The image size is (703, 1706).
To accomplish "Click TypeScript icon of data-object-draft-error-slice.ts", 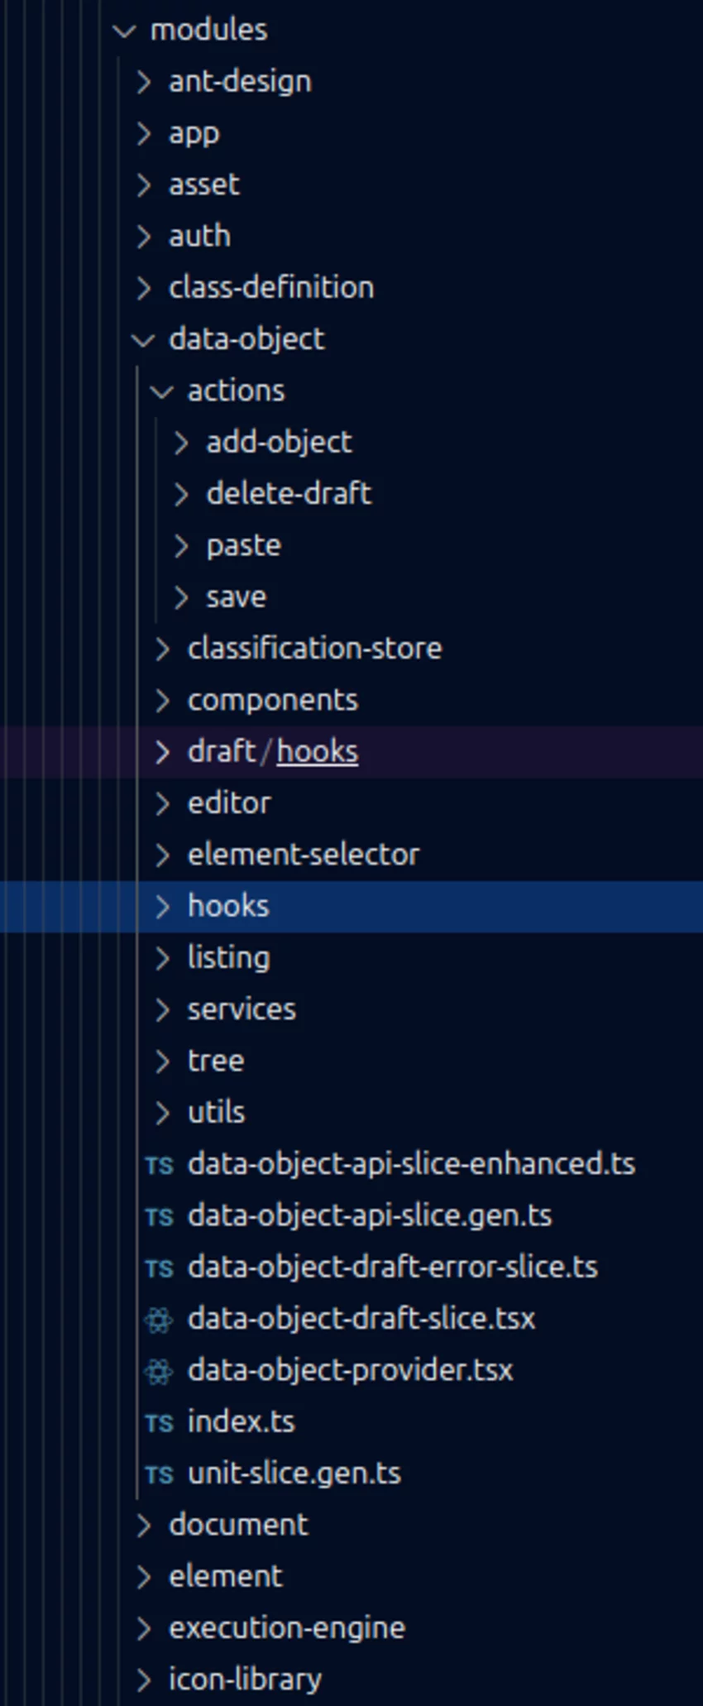I will (159, 1268).
